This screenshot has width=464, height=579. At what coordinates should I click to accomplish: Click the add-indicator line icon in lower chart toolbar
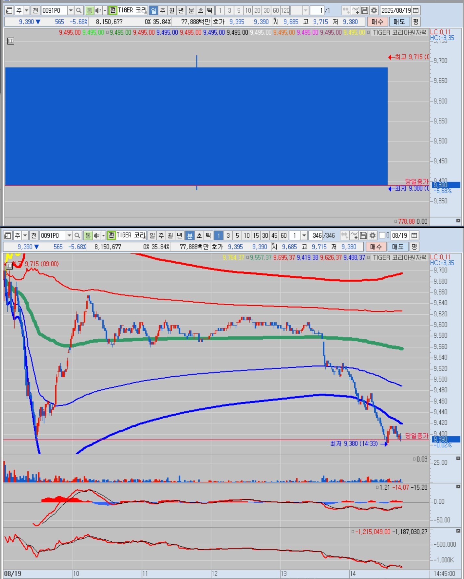pyautogui.click(x=354, y=235)
